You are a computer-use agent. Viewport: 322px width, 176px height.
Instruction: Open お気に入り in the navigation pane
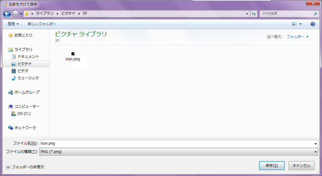coord(23,35)
